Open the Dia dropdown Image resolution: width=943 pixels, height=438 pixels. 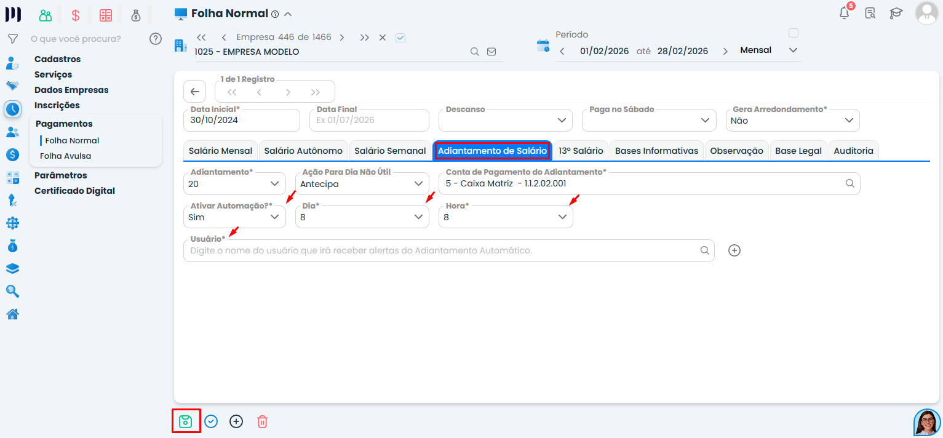[x=362, y=217]
